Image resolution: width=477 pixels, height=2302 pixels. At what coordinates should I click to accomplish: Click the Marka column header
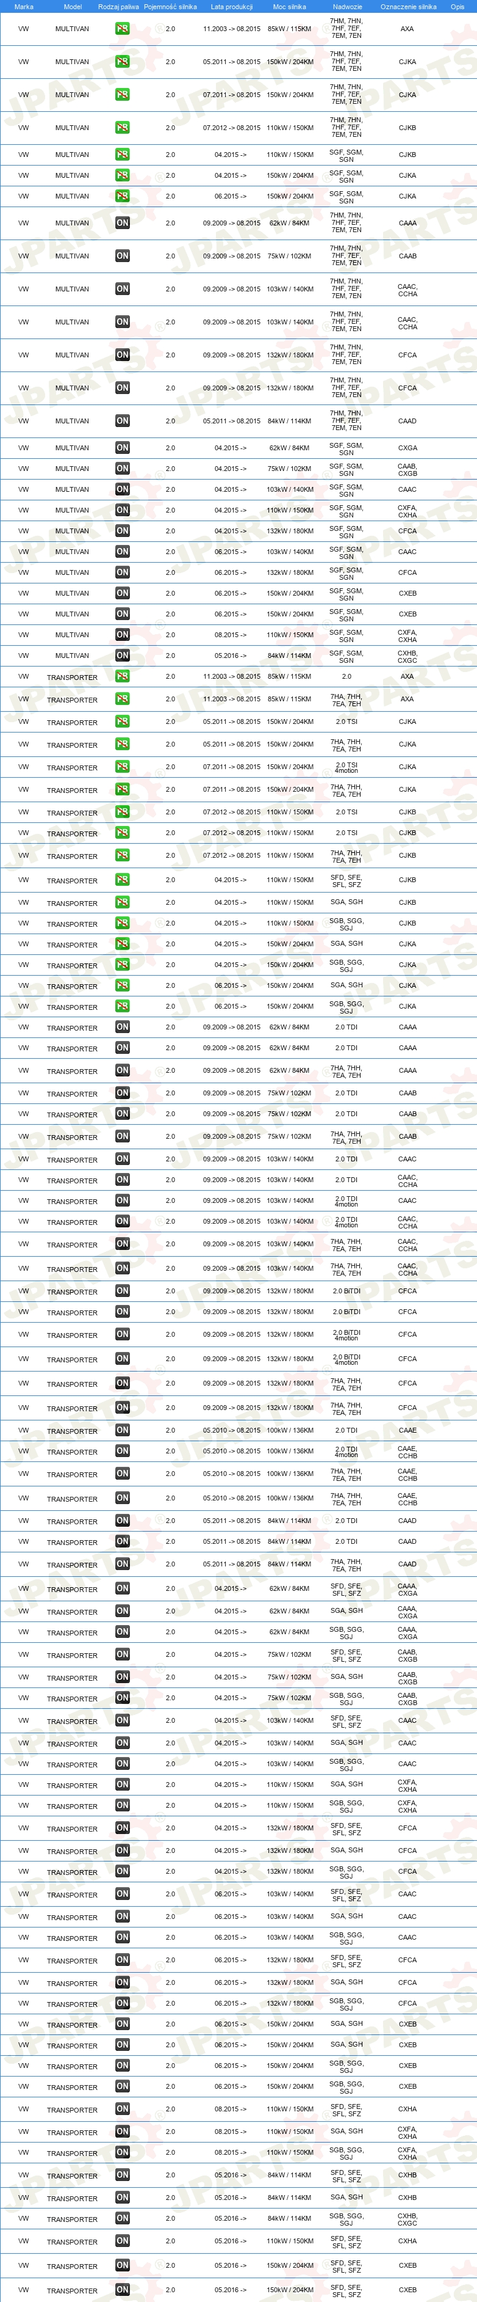click(24, 6)
